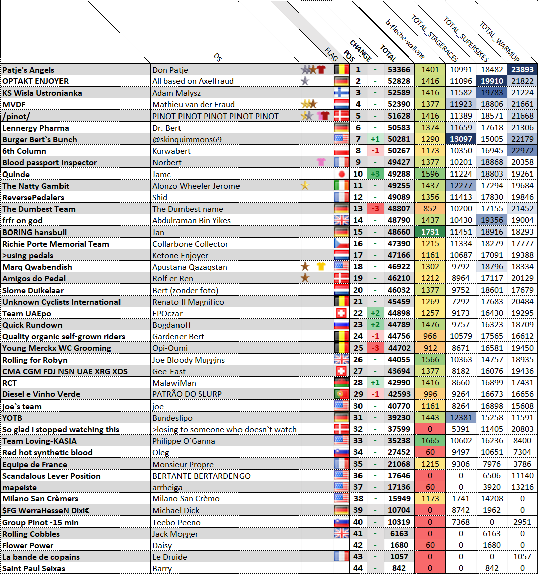Select DS name Philippe O`Ganna

click(x=184, y=441)
